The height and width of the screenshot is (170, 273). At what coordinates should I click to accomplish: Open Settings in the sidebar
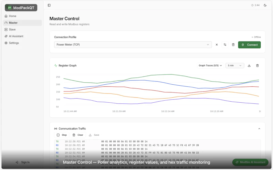click(22, 43)
